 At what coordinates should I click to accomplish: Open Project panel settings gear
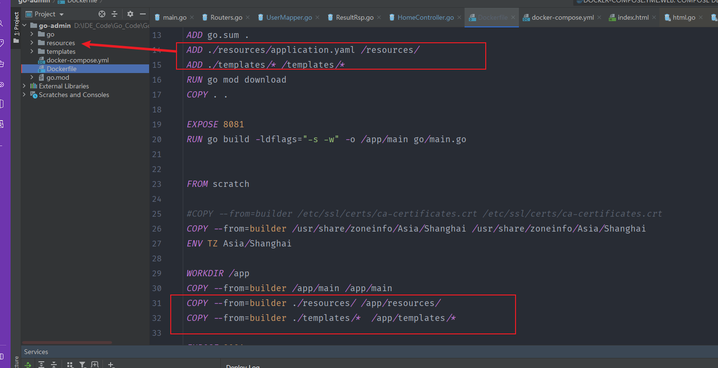click(130, 14)
